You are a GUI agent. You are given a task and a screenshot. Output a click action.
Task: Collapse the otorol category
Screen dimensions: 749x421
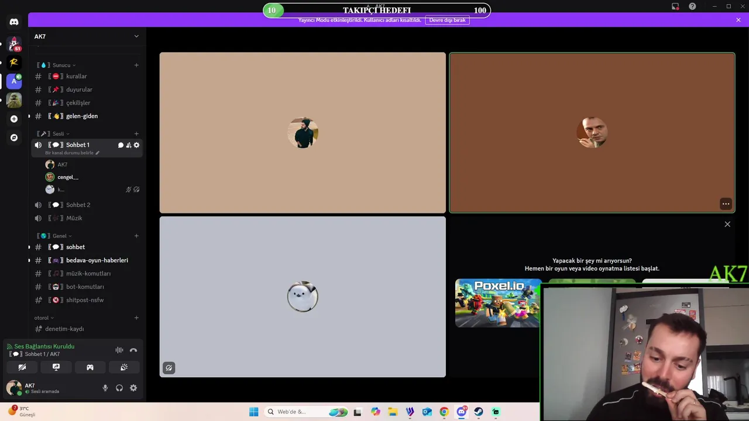pos(43,318)
